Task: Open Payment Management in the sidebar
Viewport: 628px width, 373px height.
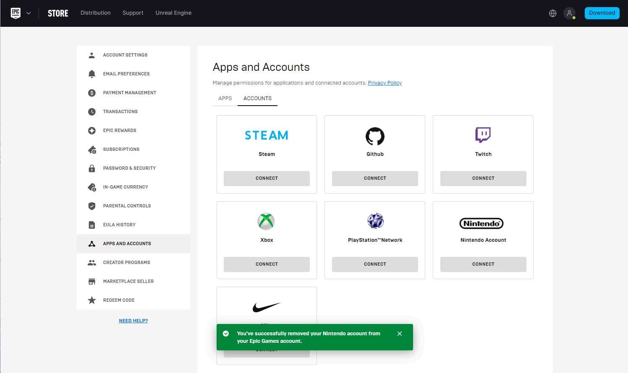Action: (x=133, y=93)
